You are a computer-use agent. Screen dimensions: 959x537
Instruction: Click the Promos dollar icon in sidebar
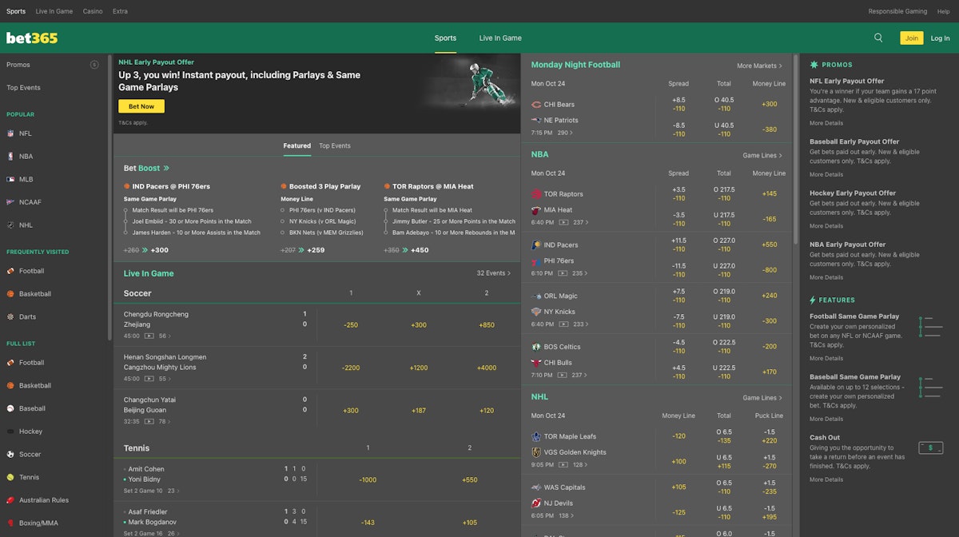coord(94,65)
